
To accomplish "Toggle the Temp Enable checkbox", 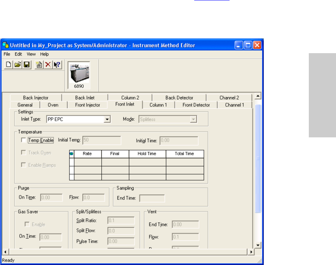I will tap(24, 140).
